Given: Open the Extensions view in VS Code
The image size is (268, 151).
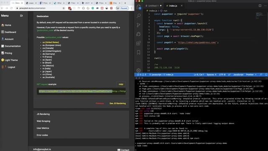Looking at the screenshot, I should 139,43.
